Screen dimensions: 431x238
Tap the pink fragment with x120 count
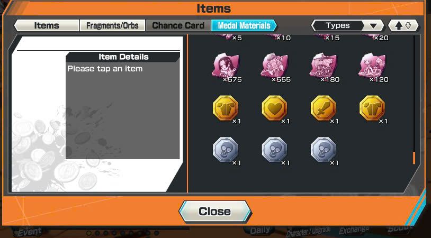(x=372, y=67)
